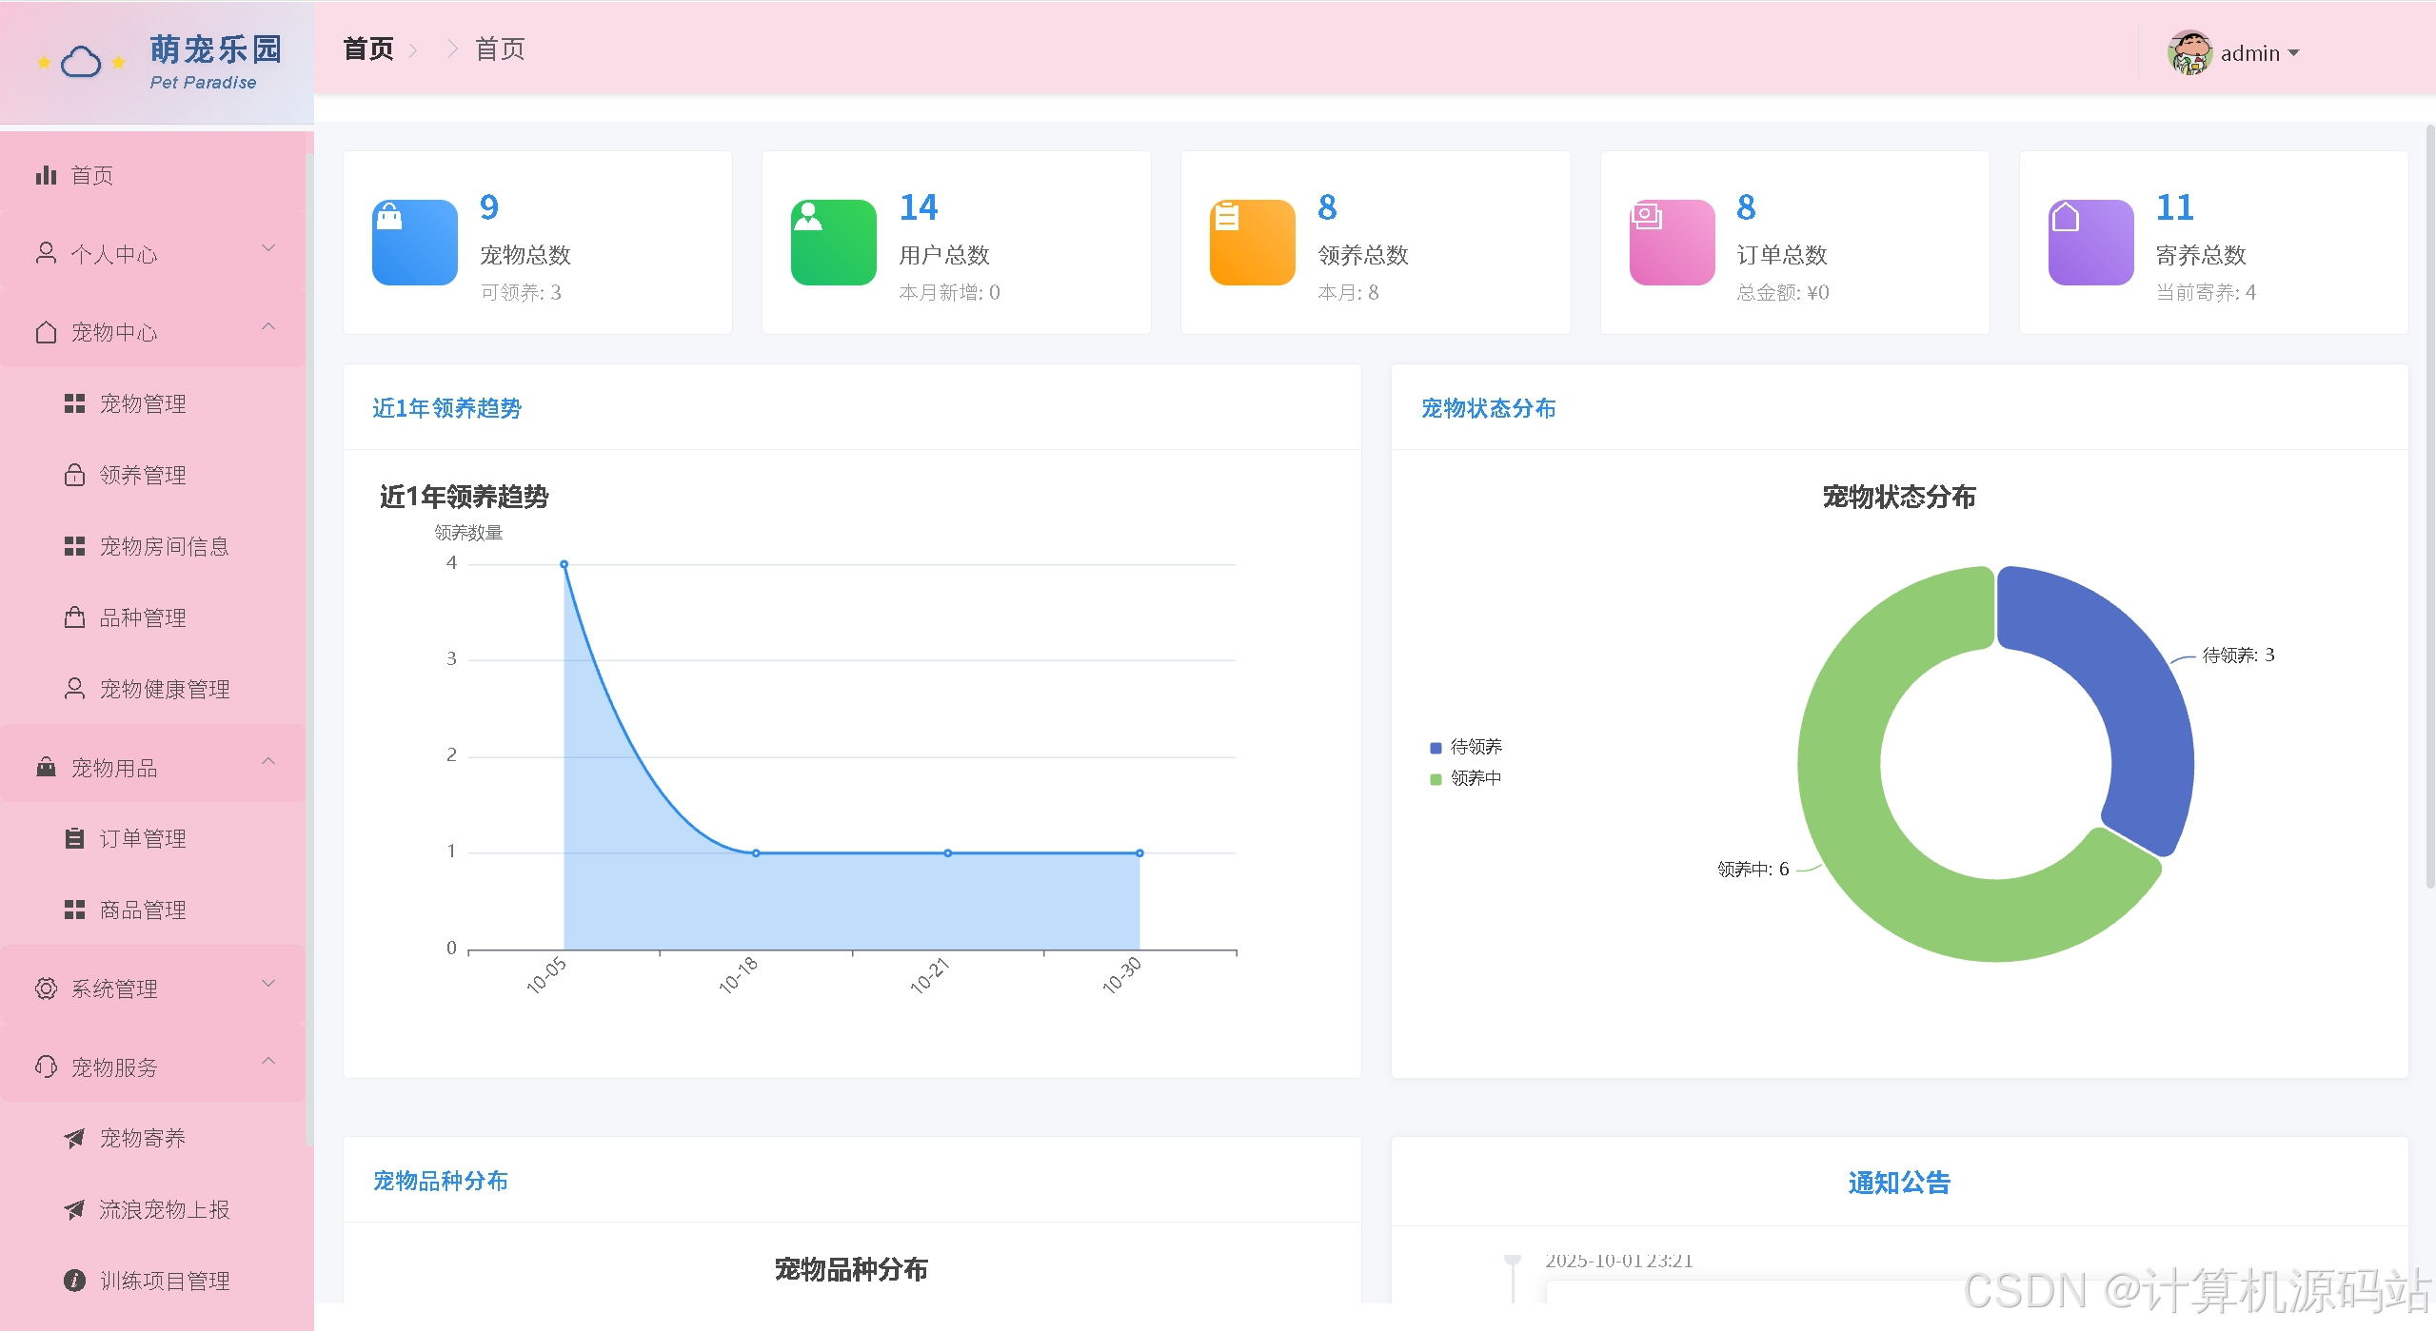
Task: Click the paper plane icon beside 流浪宠物上报
Action: tap(74, 1209)
